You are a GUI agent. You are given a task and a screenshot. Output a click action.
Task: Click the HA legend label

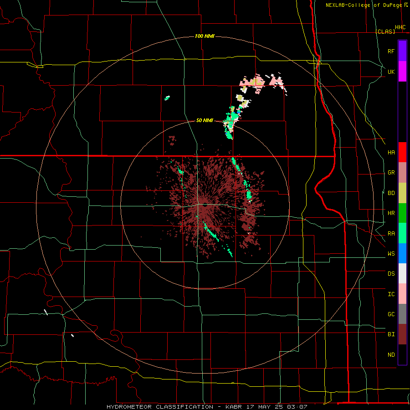pos(391,152)
